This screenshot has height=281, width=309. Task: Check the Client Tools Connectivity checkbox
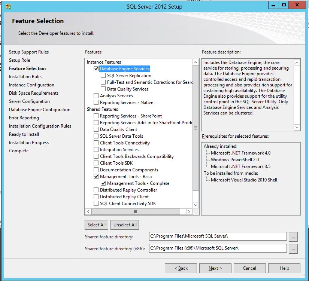pyautogui.click(x=96, y=143)
